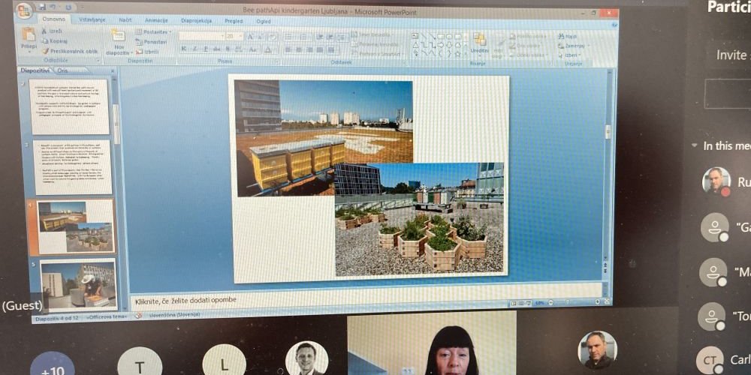This screenshot has height=375, width=751.
Task: Click the Prilepi (Paste) clipboard icon
Action: coord(29,34)
